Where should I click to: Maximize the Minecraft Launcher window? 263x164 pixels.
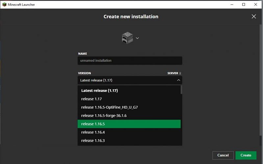[244, 5]
